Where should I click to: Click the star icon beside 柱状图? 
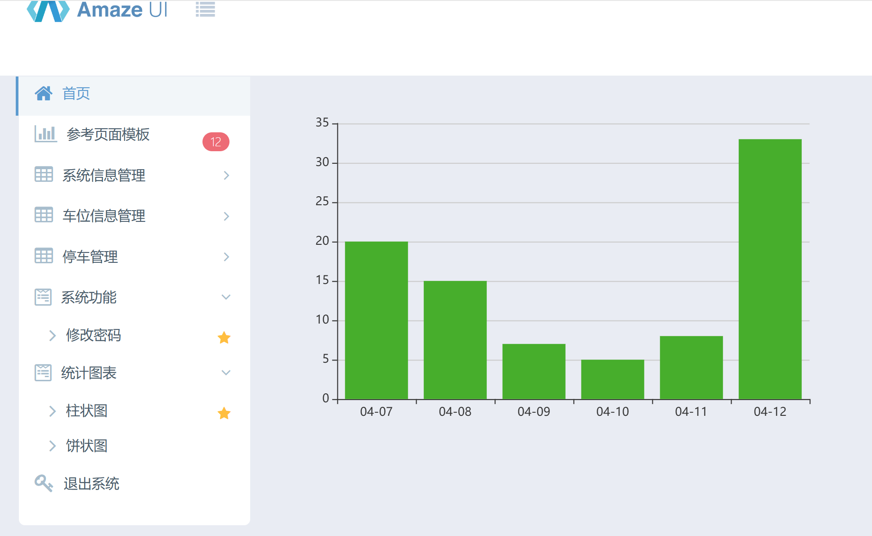[224, 413]
